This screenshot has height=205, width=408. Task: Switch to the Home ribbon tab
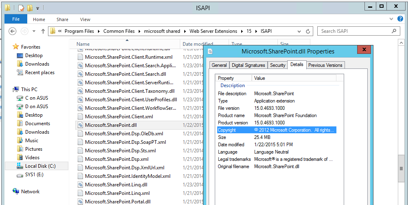[39, 19]
